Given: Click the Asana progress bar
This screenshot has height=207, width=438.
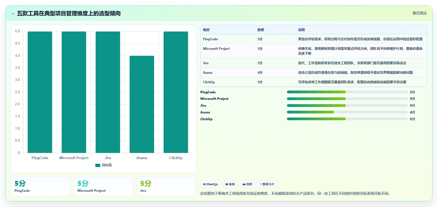Looking at the screenshot, I should pos(347,112).
